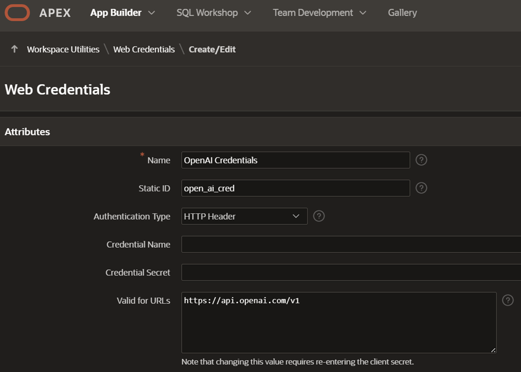The height and width of the screenshot is (372, 521).
Task: Click the up arrow in the breadcrumb
Action: tap(14, 49)
